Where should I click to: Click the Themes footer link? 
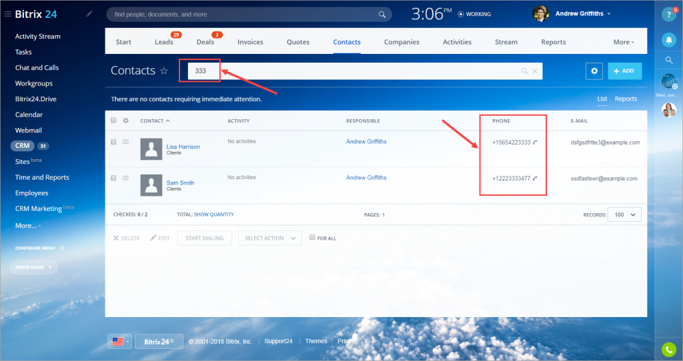pyautogui.click(x=316, y=341)
